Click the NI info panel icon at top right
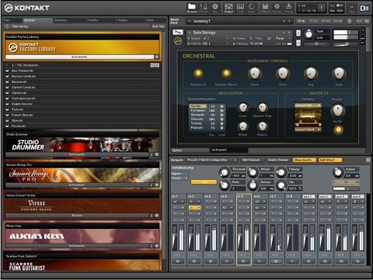 (364, 9)
